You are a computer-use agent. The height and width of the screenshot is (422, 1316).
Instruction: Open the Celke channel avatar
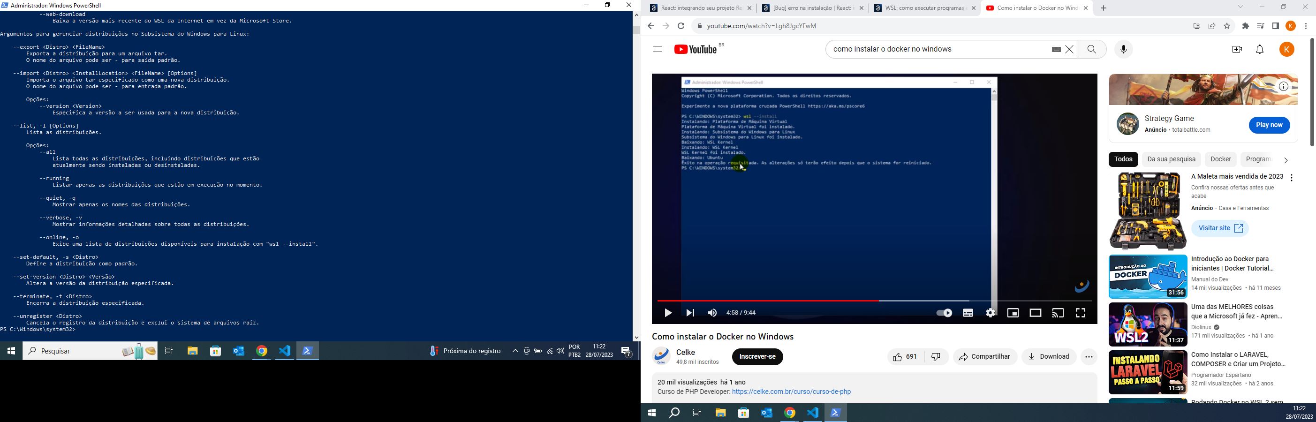tap(662, 357)
